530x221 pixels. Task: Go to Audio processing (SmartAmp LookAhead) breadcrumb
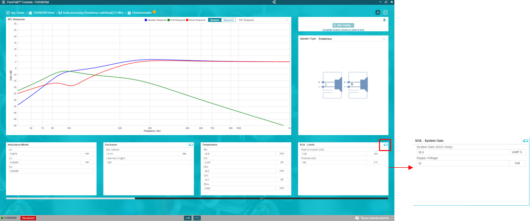point(93,13)
